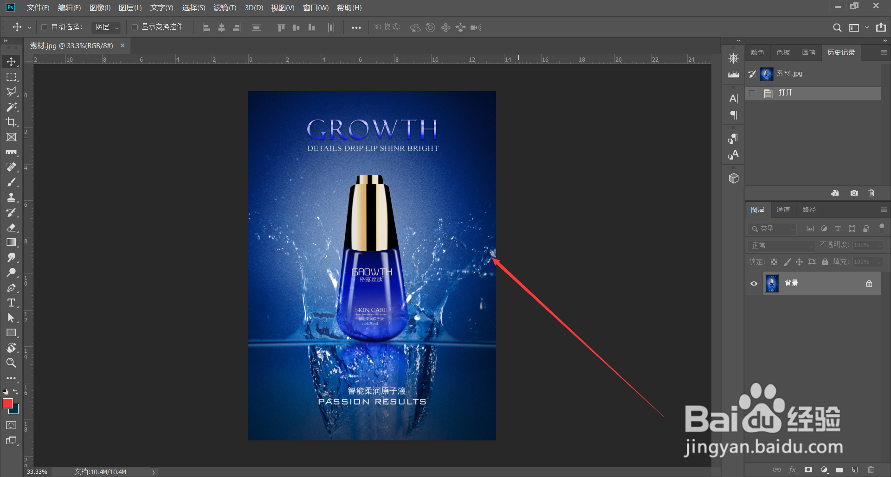Open the fill 100% dropdown arrow
Screen dimensions: 891x477
pyautogui.click(x=879, y=262)
